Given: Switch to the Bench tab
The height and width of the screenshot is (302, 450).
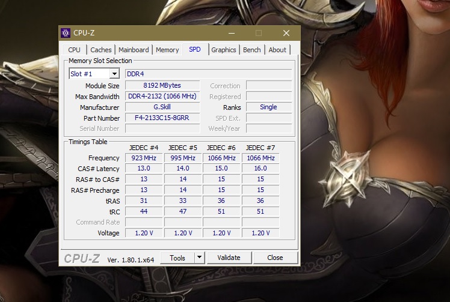Looking at the screenshot, I should click(x=252, y=50).
